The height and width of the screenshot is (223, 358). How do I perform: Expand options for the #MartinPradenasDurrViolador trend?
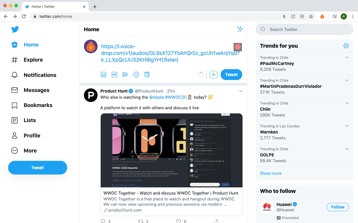(x=347, y=80)
